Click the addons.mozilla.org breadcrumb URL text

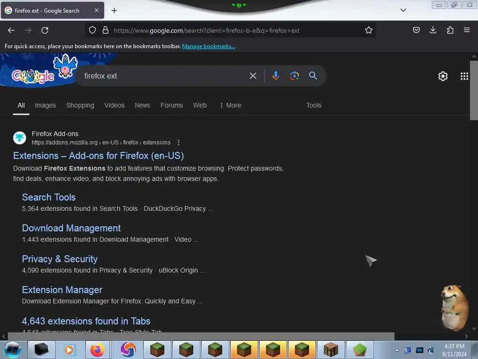click(101, 143)
